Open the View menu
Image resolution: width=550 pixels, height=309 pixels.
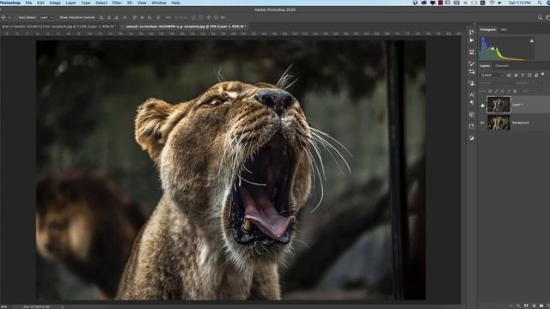(142, 3)
